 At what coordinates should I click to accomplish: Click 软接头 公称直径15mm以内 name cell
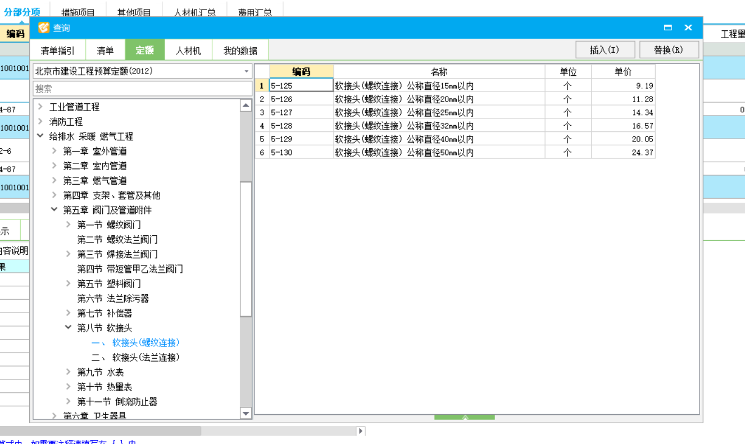coord(439,85)
